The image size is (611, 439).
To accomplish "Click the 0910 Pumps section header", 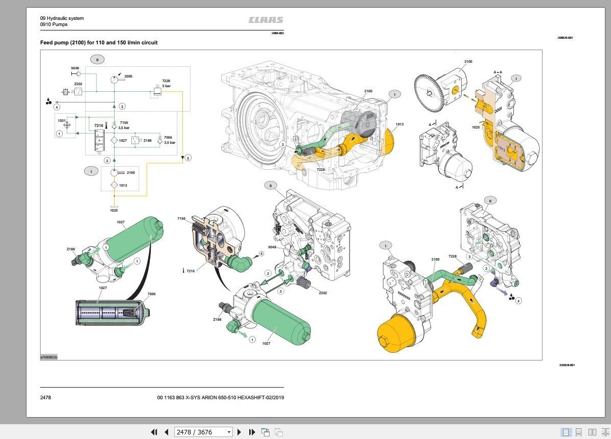I will [x=54, y=24].
